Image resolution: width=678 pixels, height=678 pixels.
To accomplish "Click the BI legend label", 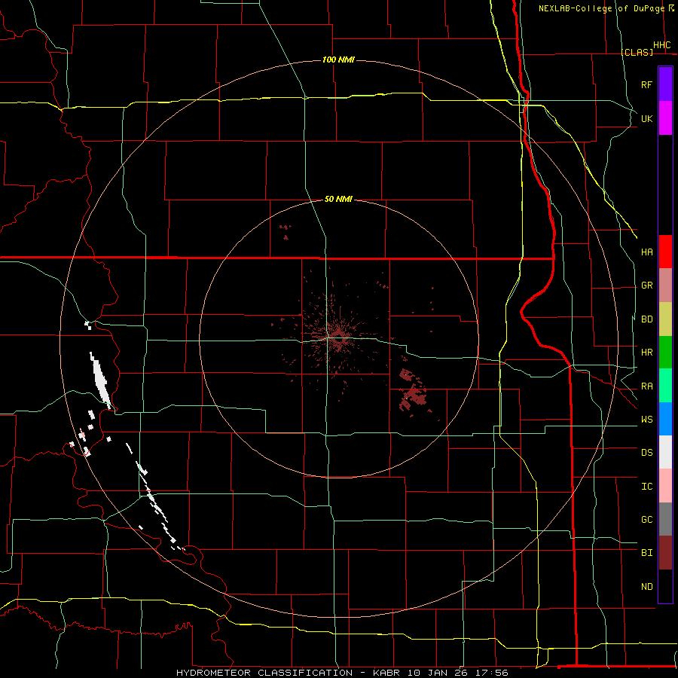I will point(646,553).
